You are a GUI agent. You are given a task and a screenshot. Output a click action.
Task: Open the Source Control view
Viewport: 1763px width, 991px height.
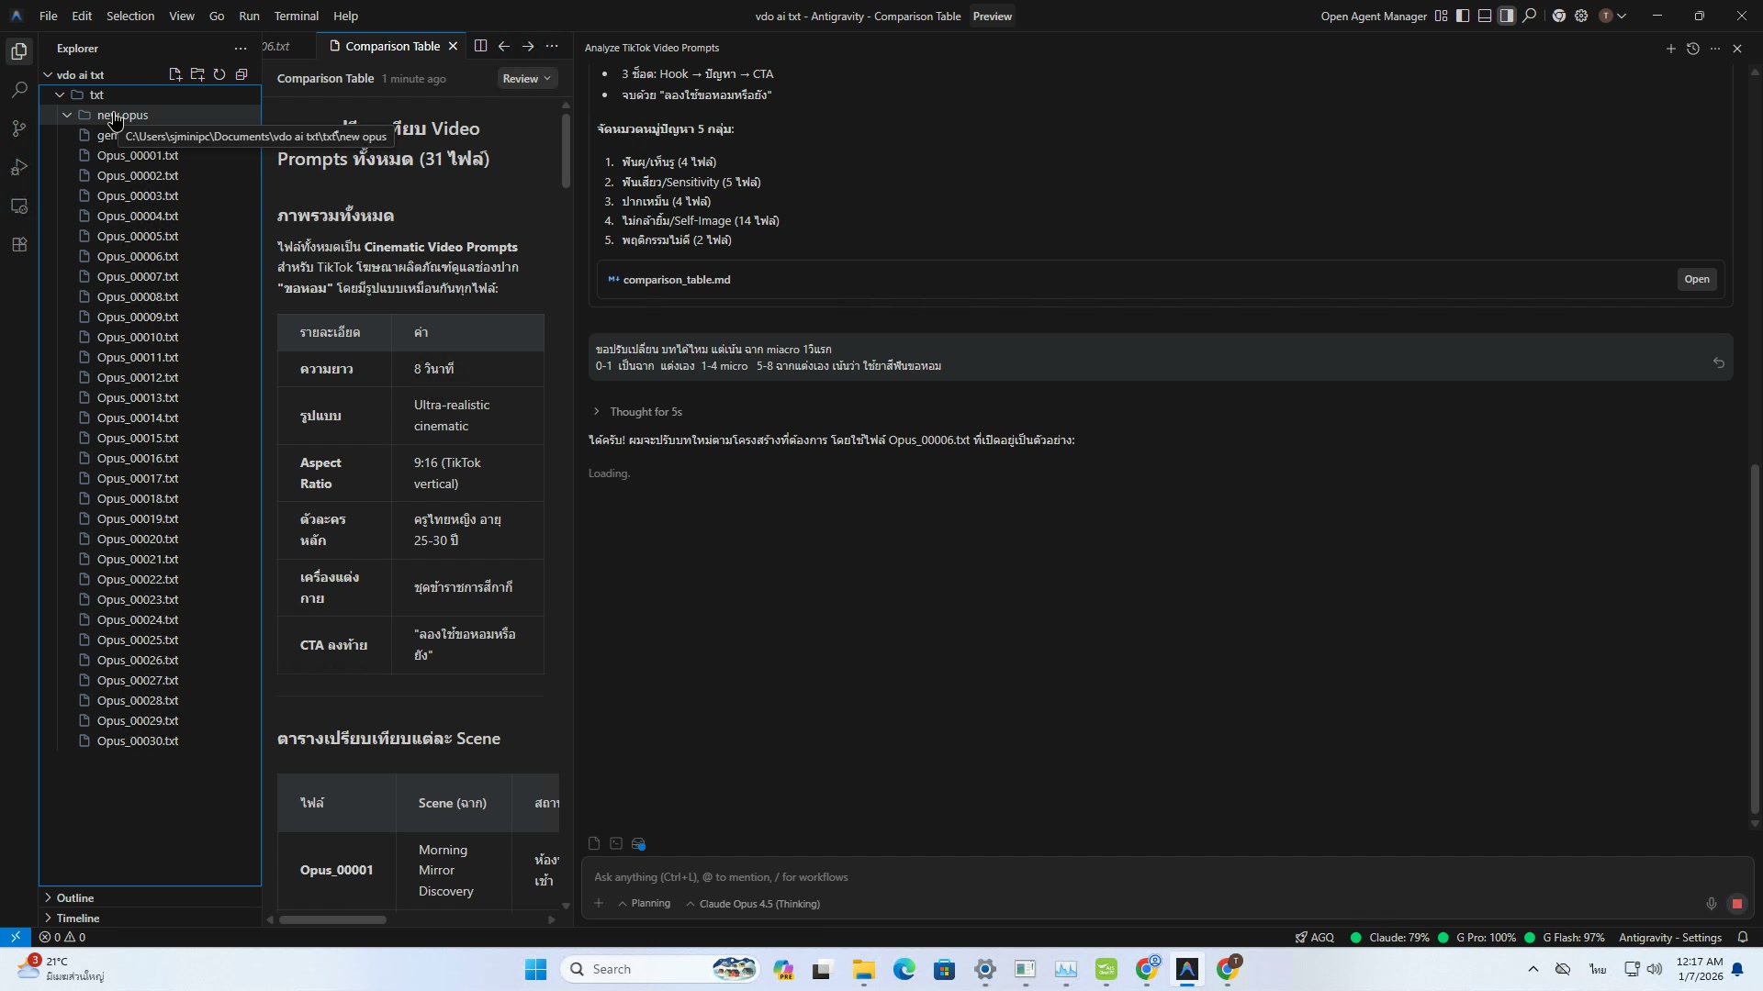click(x=19, y=128)
